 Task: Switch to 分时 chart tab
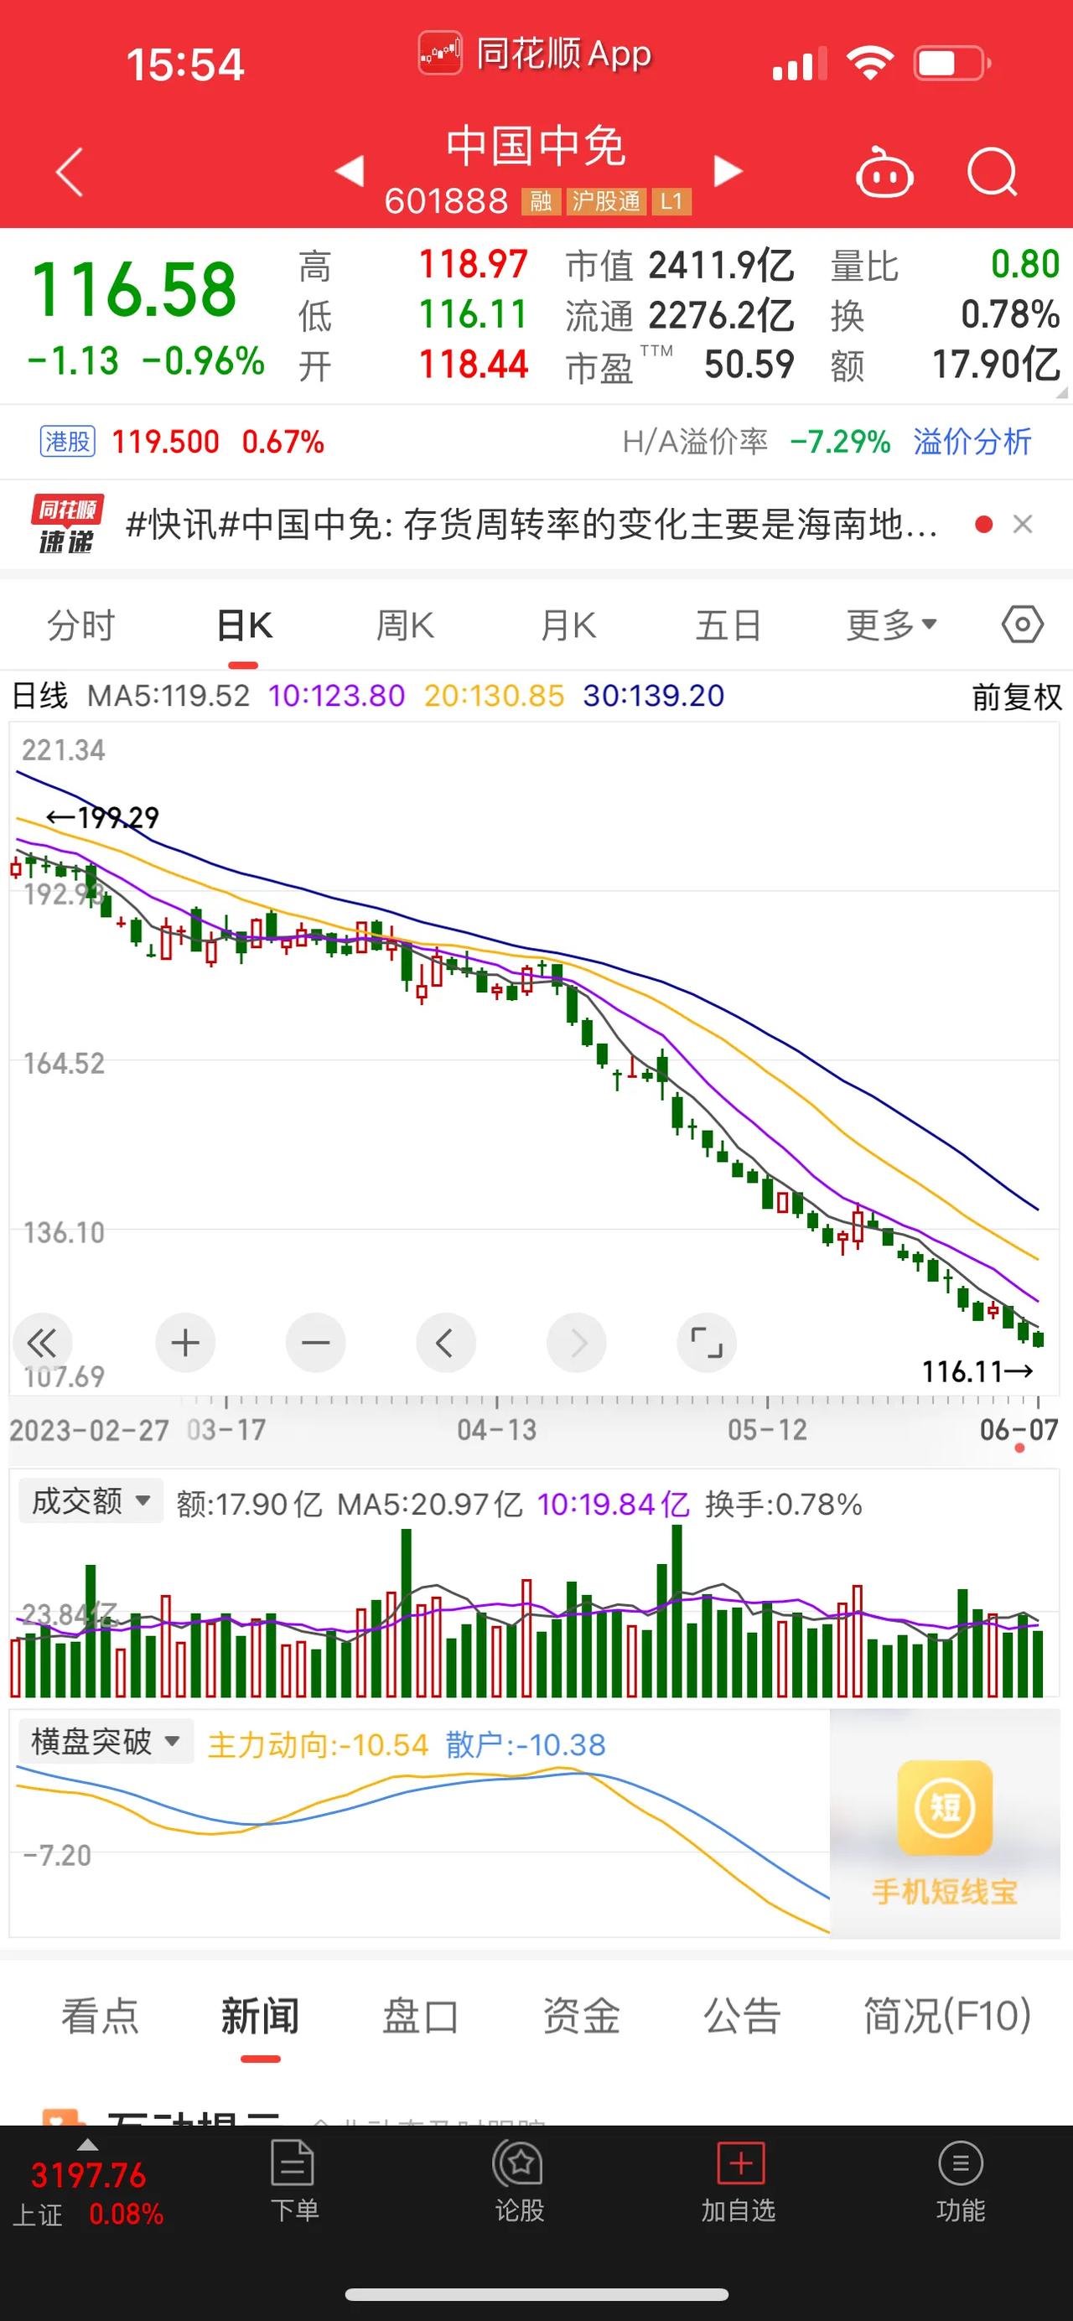coord(81,624)
